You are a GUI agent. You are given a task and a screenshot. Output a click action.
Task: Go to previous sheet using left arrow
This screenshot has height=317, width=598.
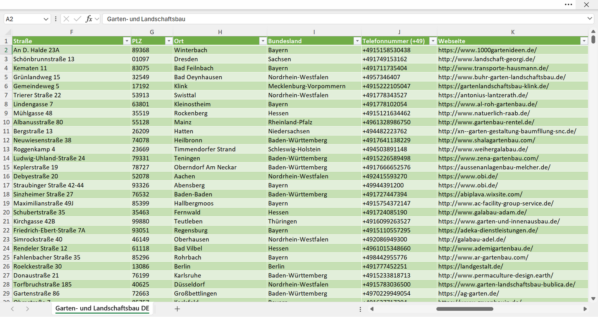point(12,309)
